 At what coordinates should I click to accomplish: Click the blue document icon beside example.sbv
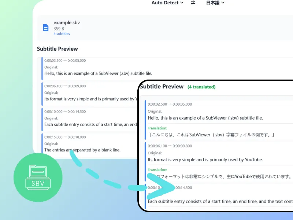(46, 28)
